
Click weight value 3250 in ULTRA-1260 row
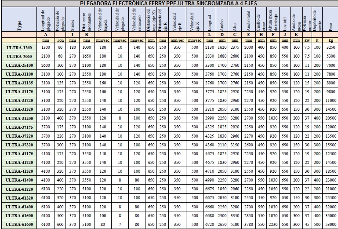pos(331,47)
